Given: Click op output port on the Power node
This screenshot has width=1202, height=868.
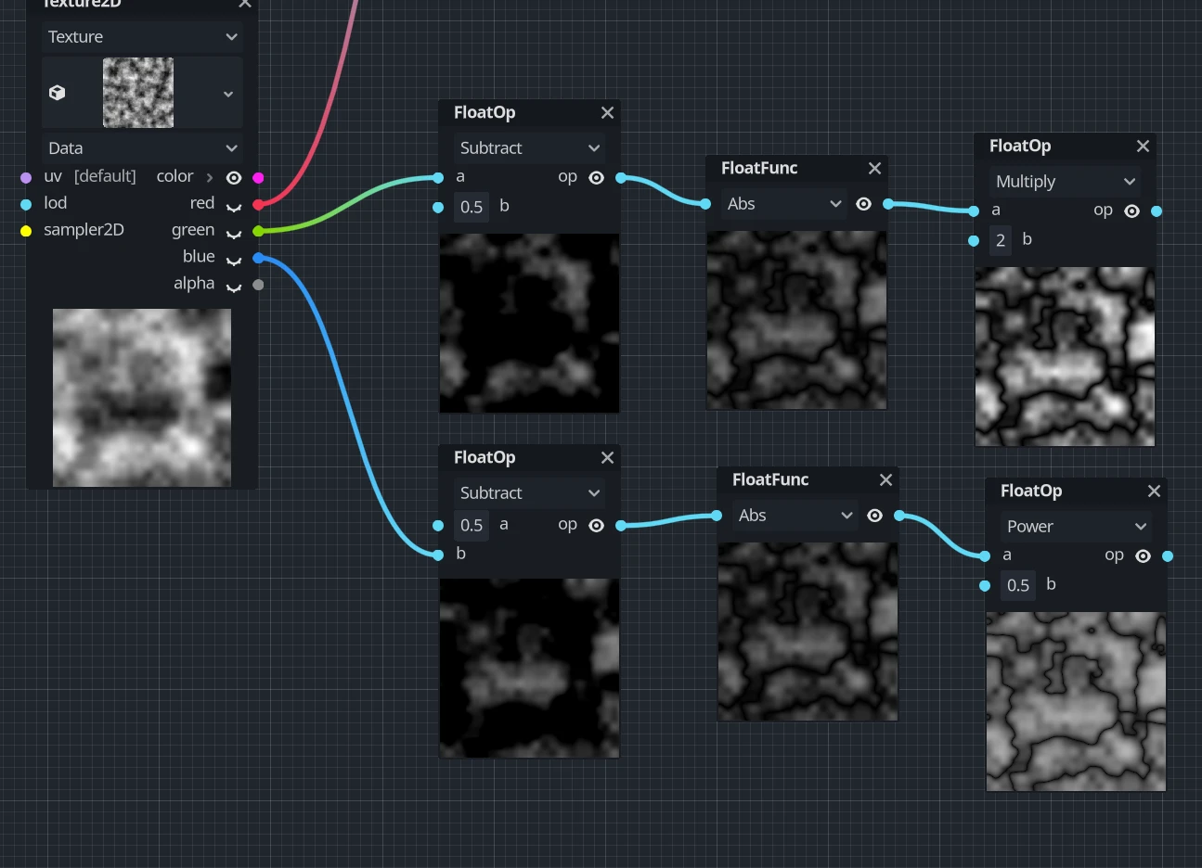Looking at the screenshot, I should tap(1168, 555).
